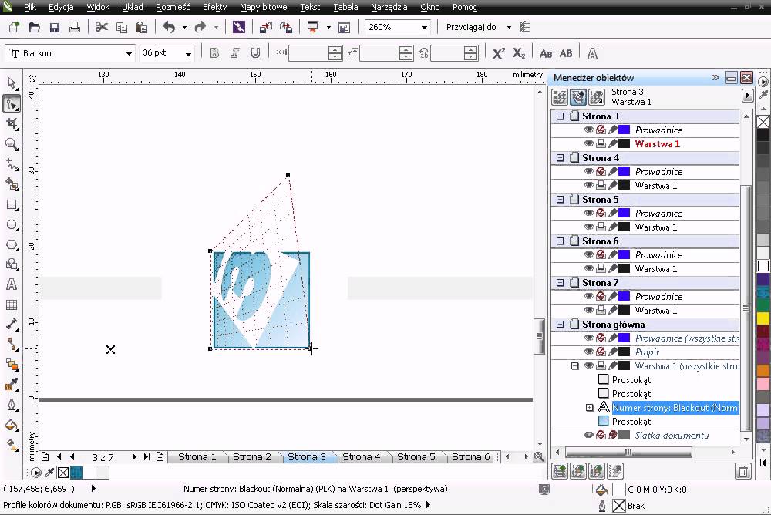Click the yellow color in palette

pos(763,318)
